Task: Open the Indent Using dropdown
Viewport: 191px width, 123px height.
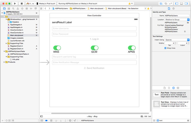Action: pyautogui.click(x=177, y=40)
